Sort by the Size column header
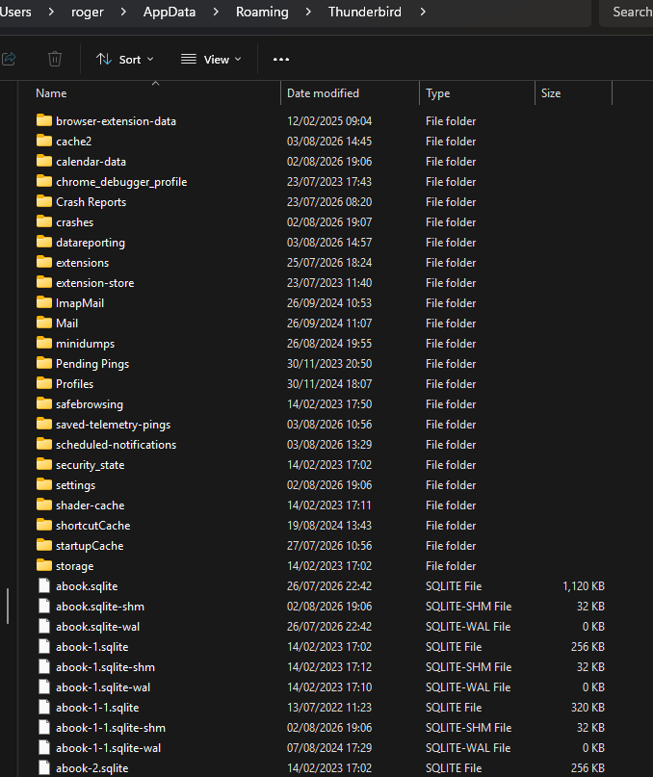This screenshot has height=777, width=653. [551, 93]
